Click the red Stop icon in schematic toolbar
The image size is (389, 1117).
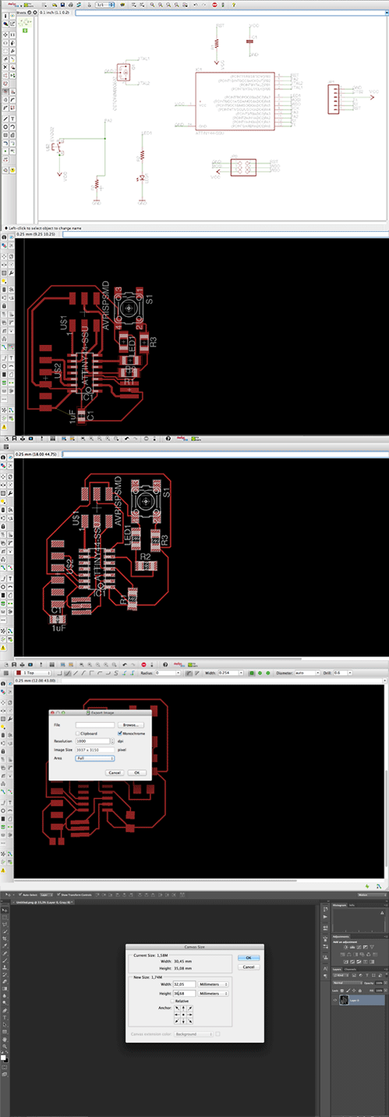214,5
